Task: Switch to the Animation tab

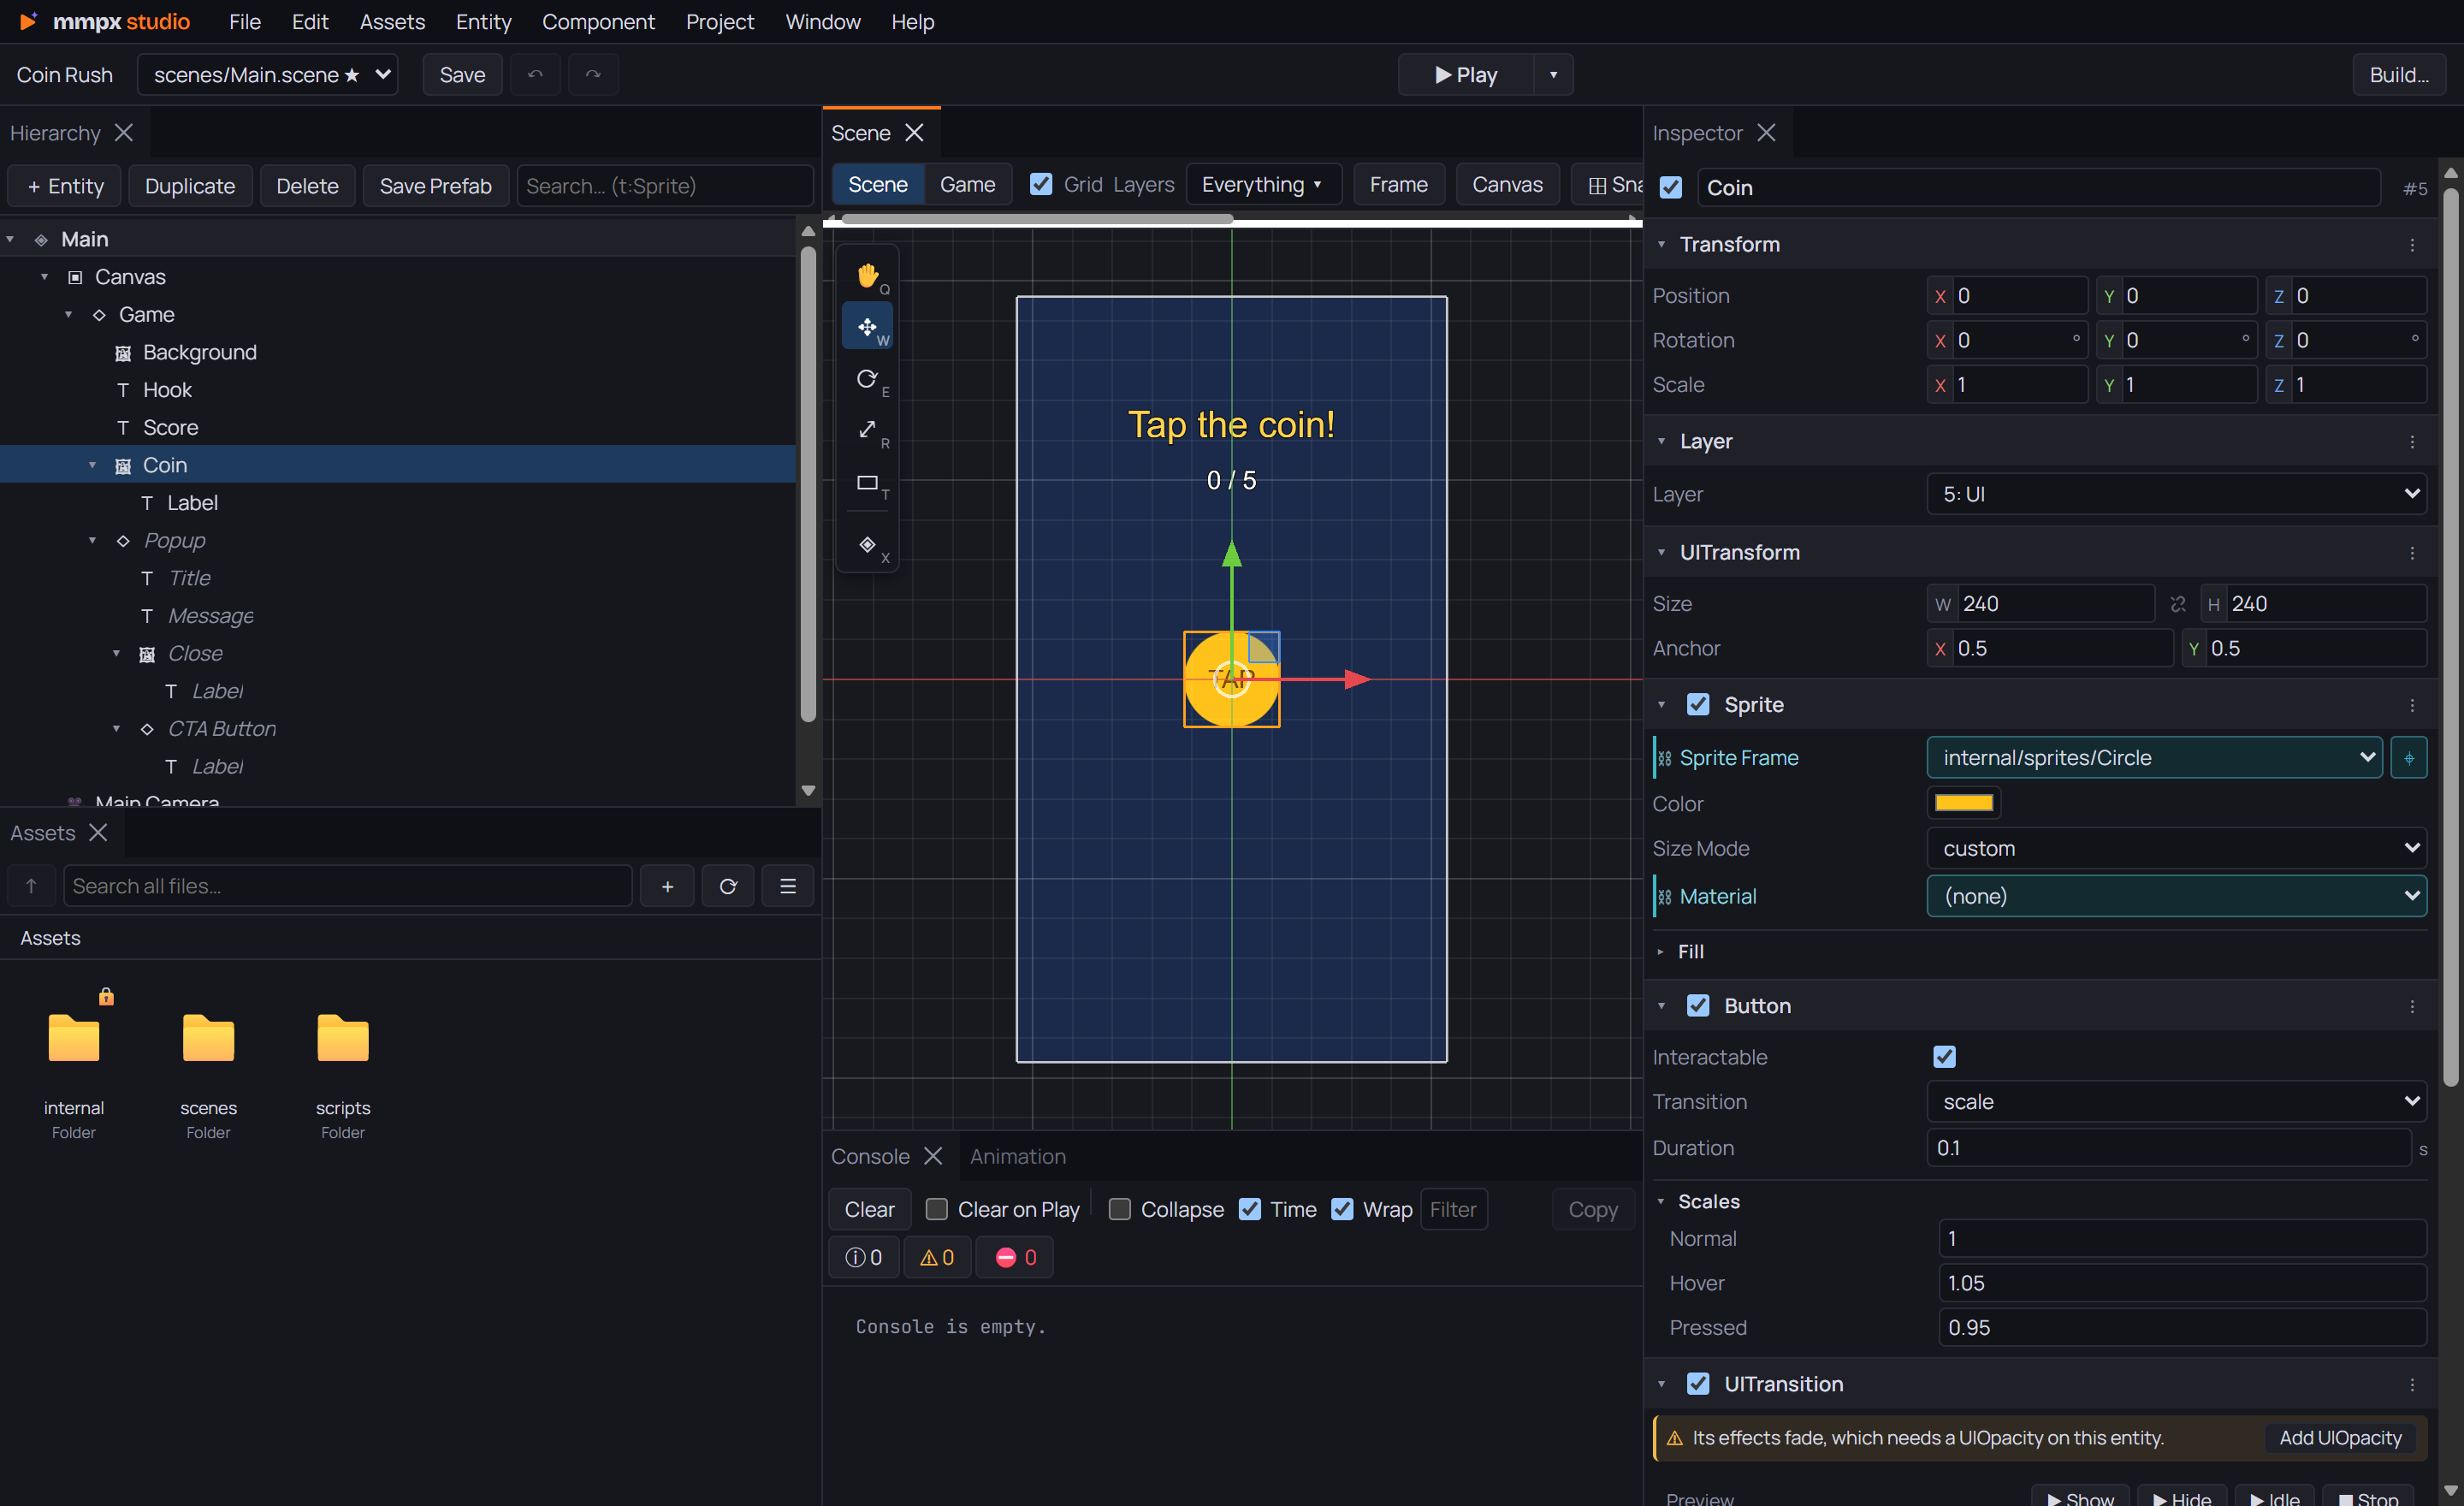Action: click(1017, 1156)
